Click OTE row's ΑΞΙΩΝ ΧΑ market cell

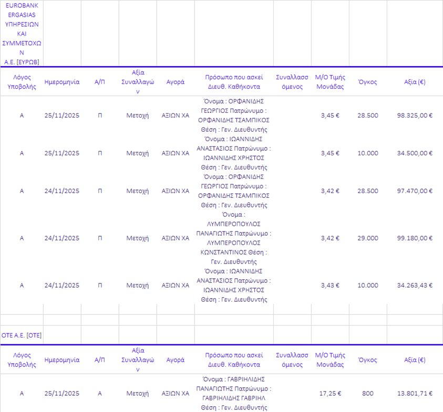click(176, 394)
